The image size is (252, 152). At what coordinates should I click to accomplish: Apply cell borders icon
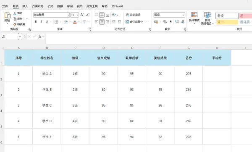click(x=56, y=22)
